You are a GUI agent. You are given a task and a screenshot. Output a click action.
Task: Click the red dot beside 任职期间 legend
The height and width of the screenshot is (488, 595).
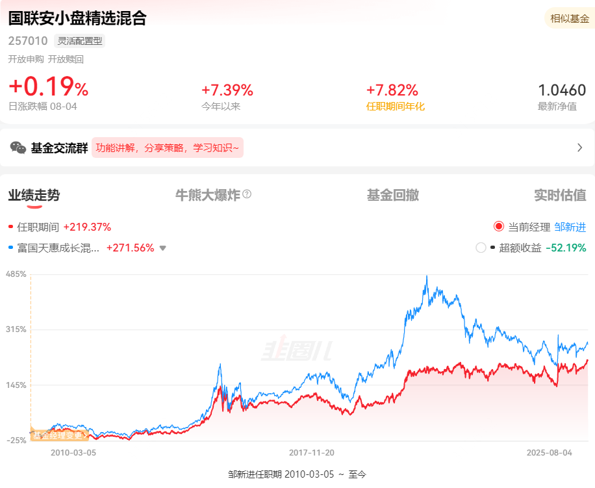pos(10,227)
